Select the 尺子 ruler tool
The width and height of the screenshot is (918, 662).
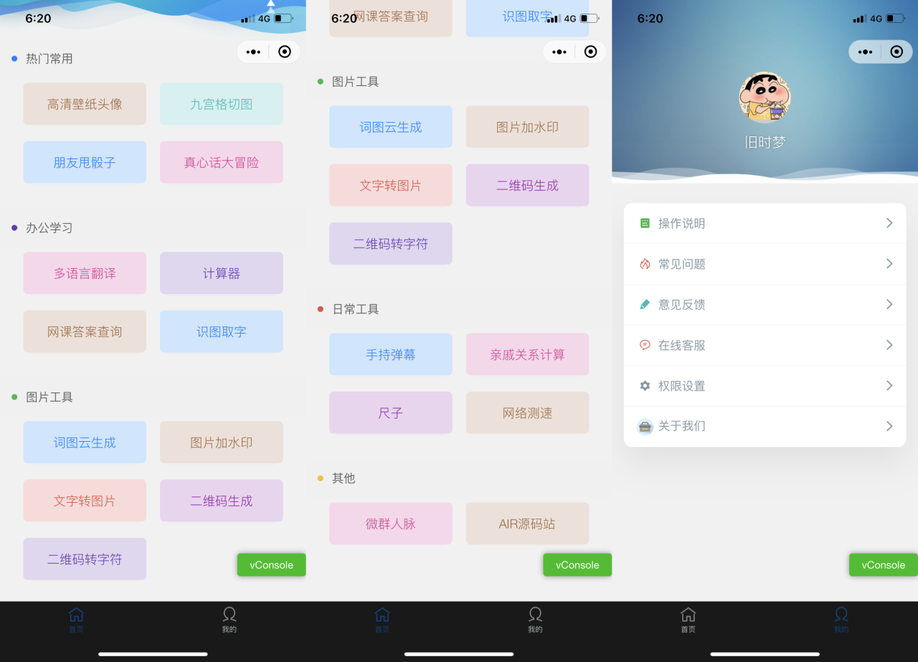click(x=391, y=412)
